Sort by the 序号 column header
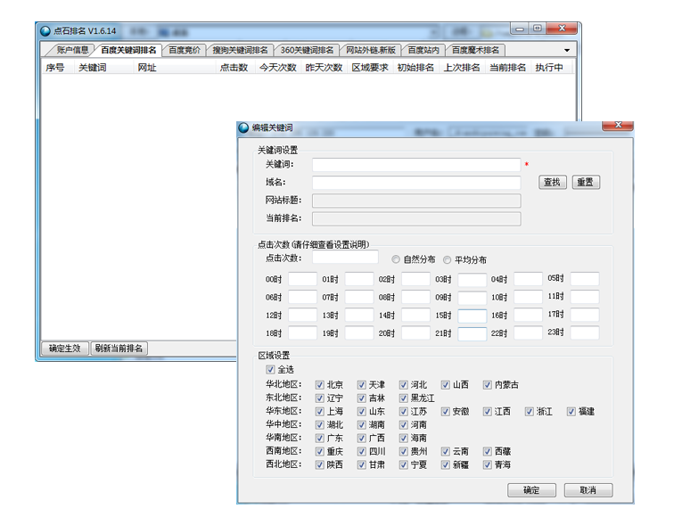This screenshot has width=674, height=517. (55, 68)
